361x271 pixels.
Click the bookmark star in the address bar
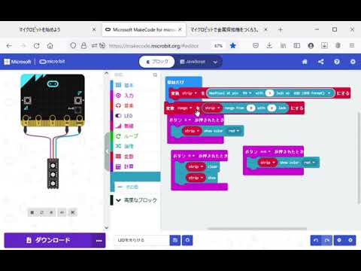click(233, 46)
